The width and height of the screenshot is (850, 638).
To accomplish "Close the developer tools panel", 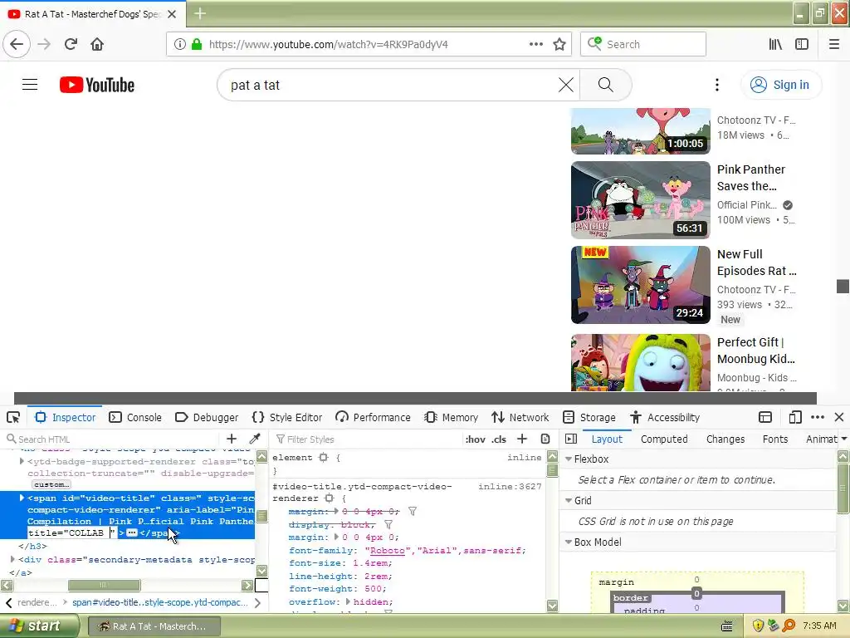I will (x=839, y=417).
